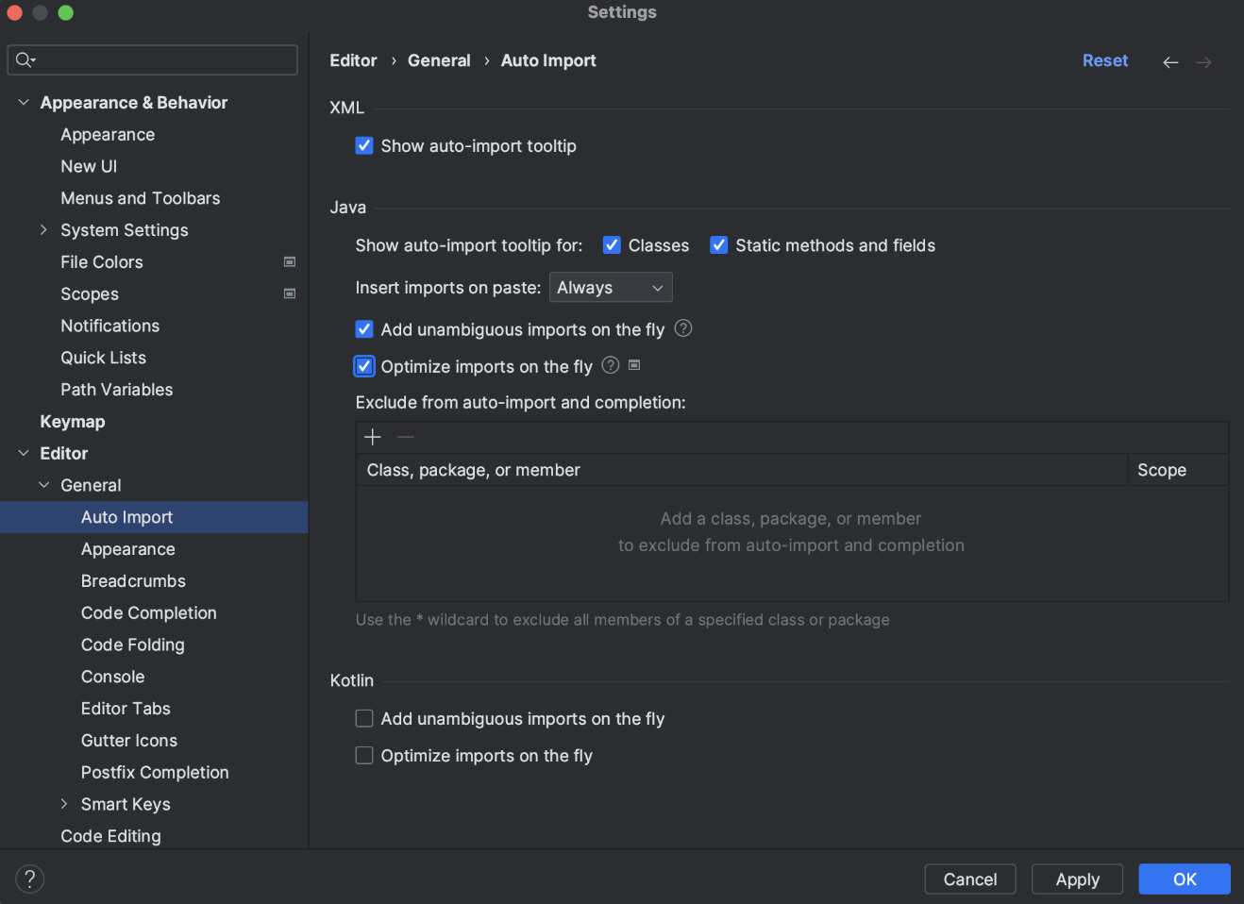Click the plus icon to add exclusion

click(373, 437)
